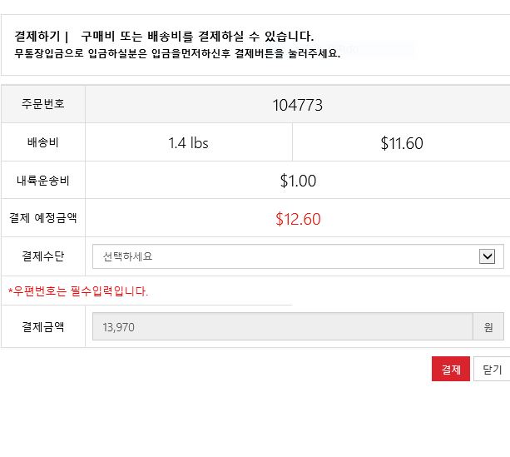Click the $11.60 shipping fee value
Image resolution: width=510 pixels, height=457 pixels.
point(402,143)
